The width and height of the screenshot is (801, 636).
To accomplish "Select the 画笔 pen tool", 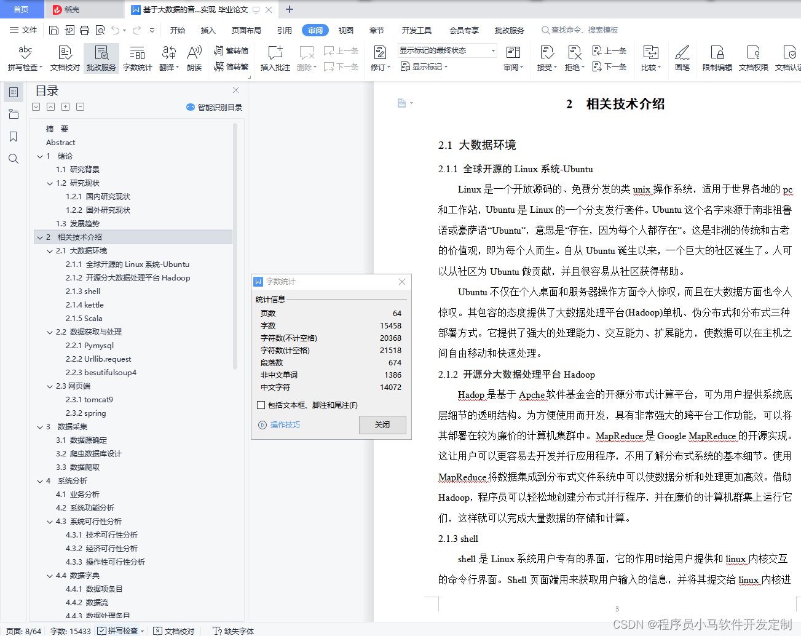I will (682, 58).
